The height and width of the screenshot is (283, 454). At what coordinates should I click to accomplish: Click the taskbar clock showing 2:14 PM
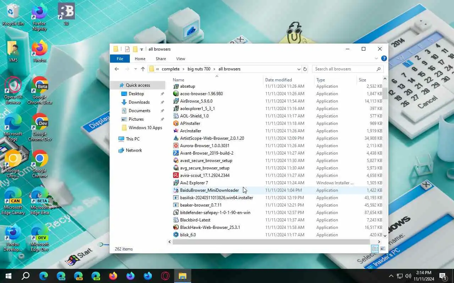(x=424, y=276)
